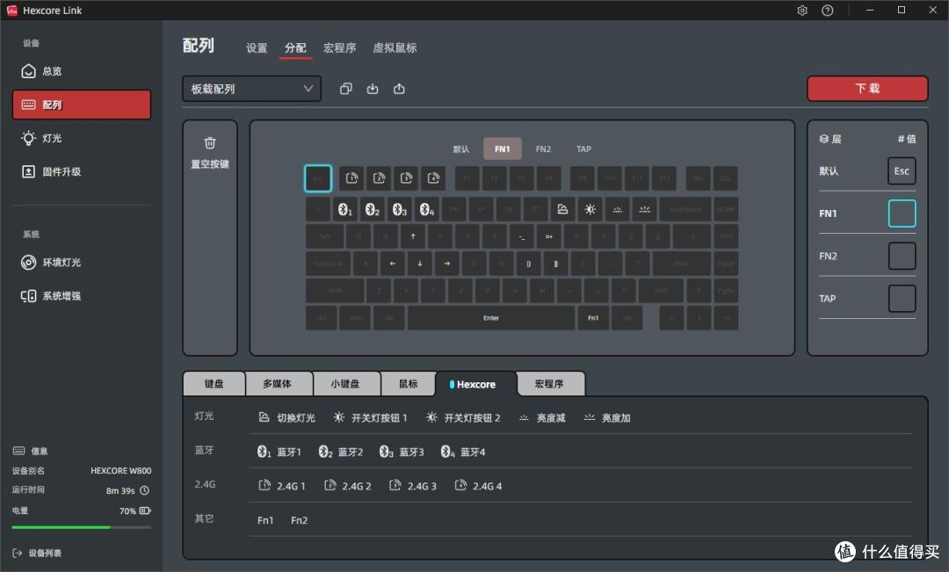Choose 蓝牙3 function
This screenshot has height=572, width=949.
point(402,453)
